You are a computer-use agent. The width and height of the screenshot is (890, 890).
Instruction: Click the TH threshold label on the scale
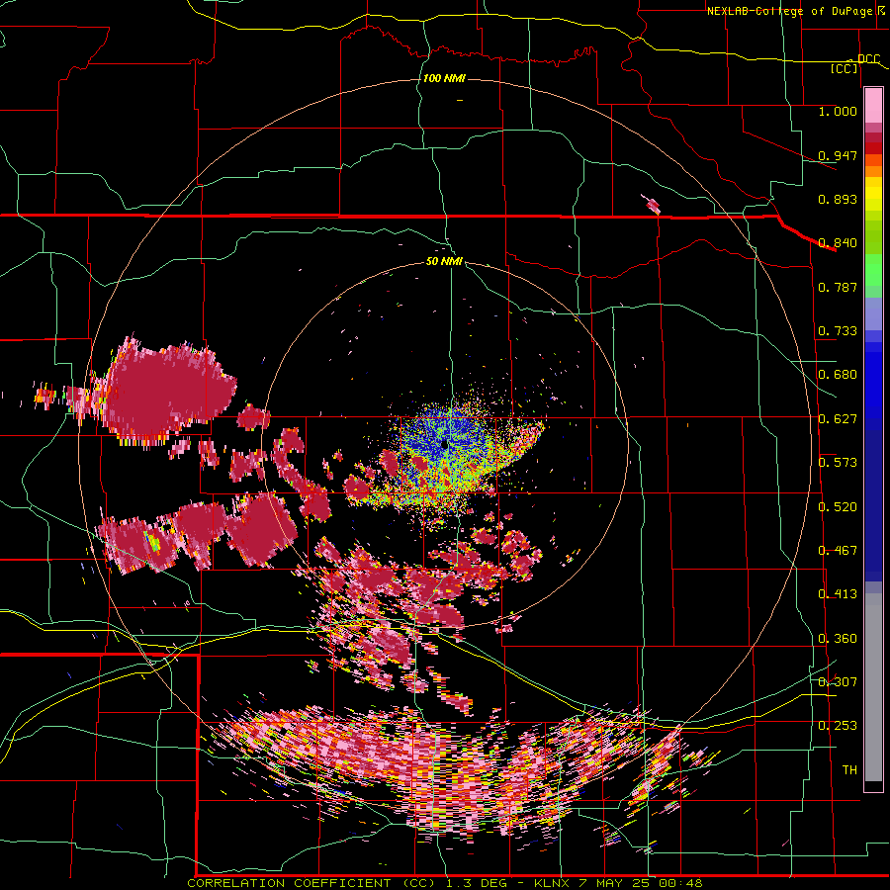click(849, 770)
